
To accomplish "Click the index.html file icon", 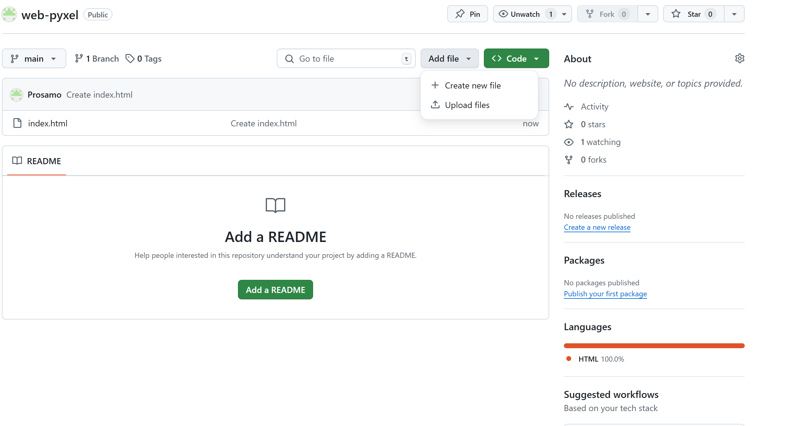I will [17, 123].
